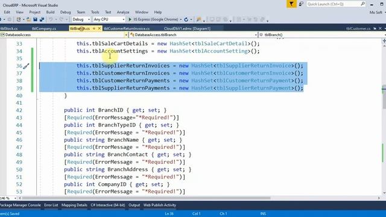
Task: Open the Help menu
Action: pyautogui.click(x=158, y=12)
